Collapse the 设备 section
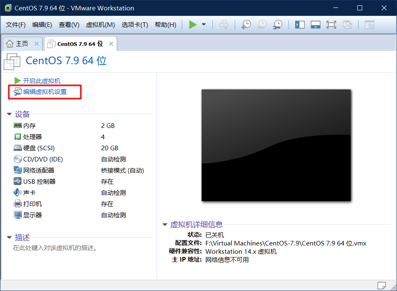Screen dimensions: 397x291 [x=9, y=114]
